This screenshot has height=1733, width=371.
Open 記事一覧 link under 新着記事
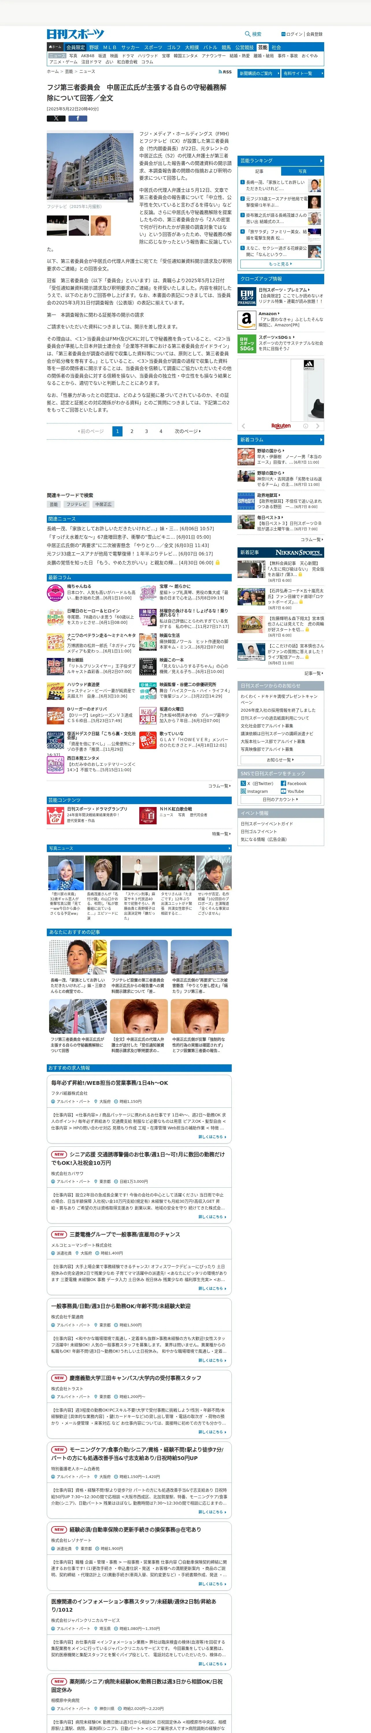[313, 674]
